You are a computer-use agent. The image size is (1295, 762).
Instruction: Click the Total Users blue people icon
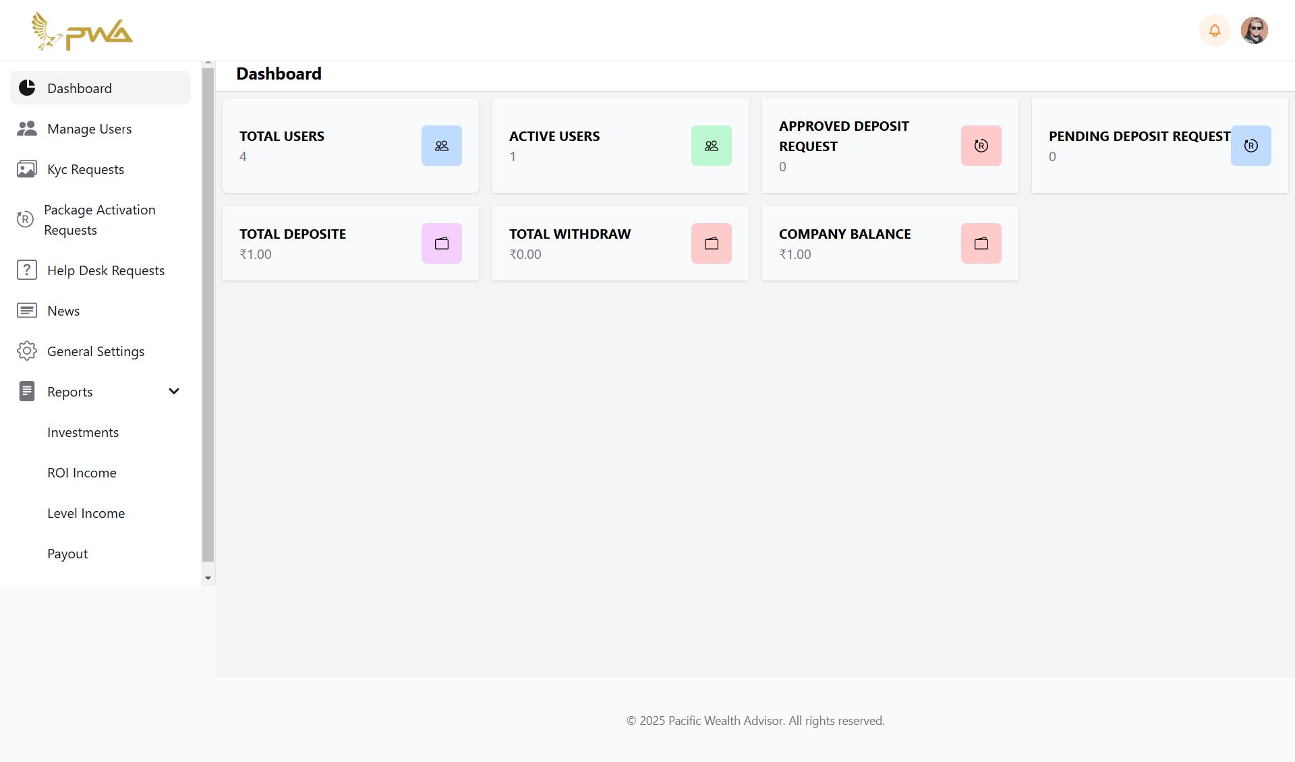[x=441, y=146]
